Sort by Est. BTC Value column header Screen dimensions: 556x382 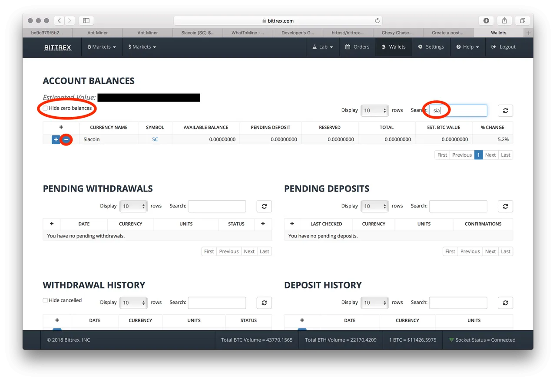pyautogui.click(x=443, y=128)
